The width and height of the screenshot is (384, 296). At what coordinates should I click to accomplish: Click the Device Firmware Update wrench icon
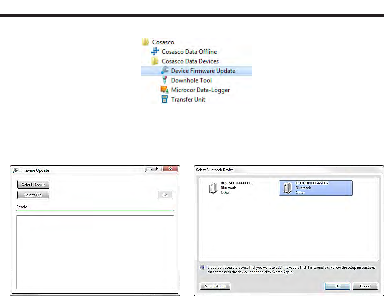point(165,70)
